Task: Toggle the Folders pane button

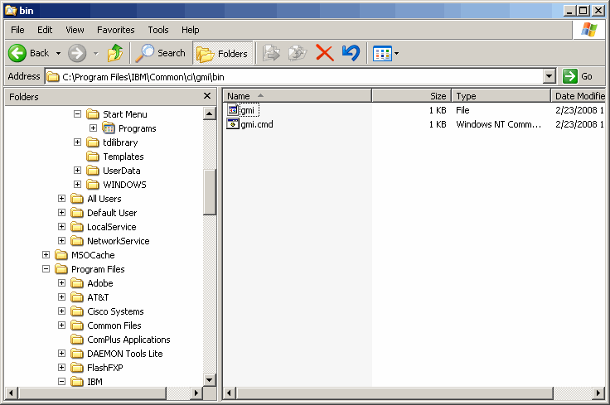Action: [223, 53]
